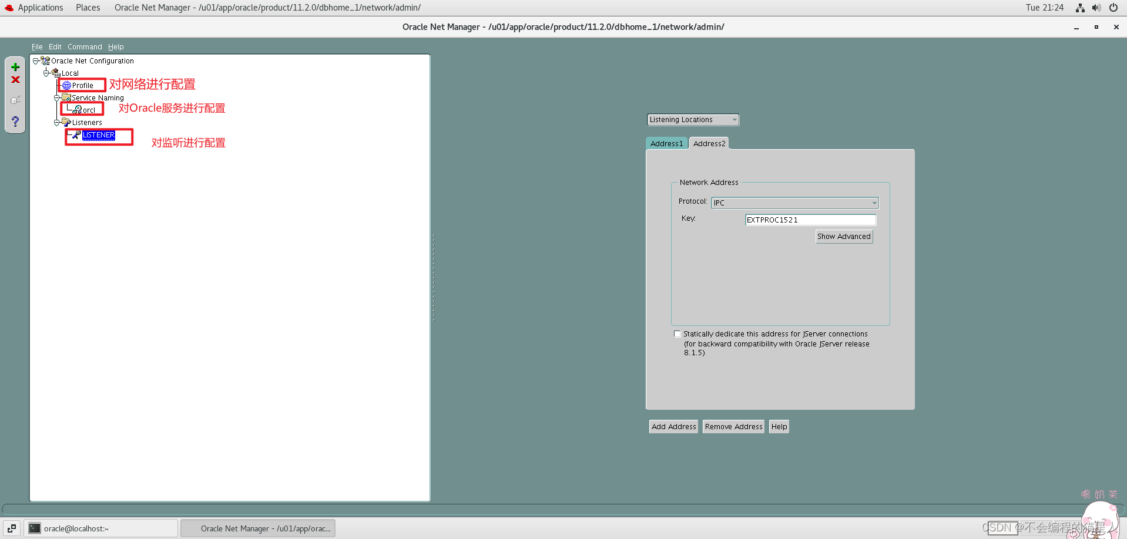
Task: Select the orcl tree item label
Action: [x=89, y=110]
